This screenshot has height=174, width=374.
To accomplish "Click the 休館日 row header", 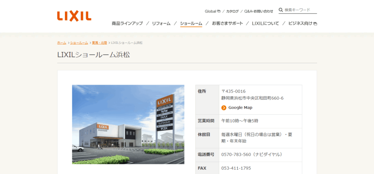I will 204,135.
